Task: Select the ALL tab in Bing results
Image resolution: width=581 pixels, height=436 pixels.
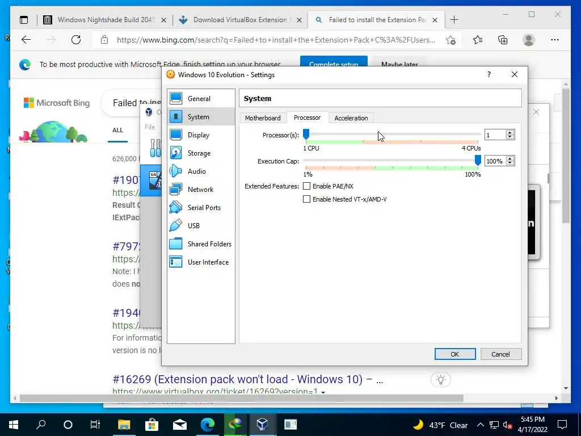Action: (x=118, y=130)
